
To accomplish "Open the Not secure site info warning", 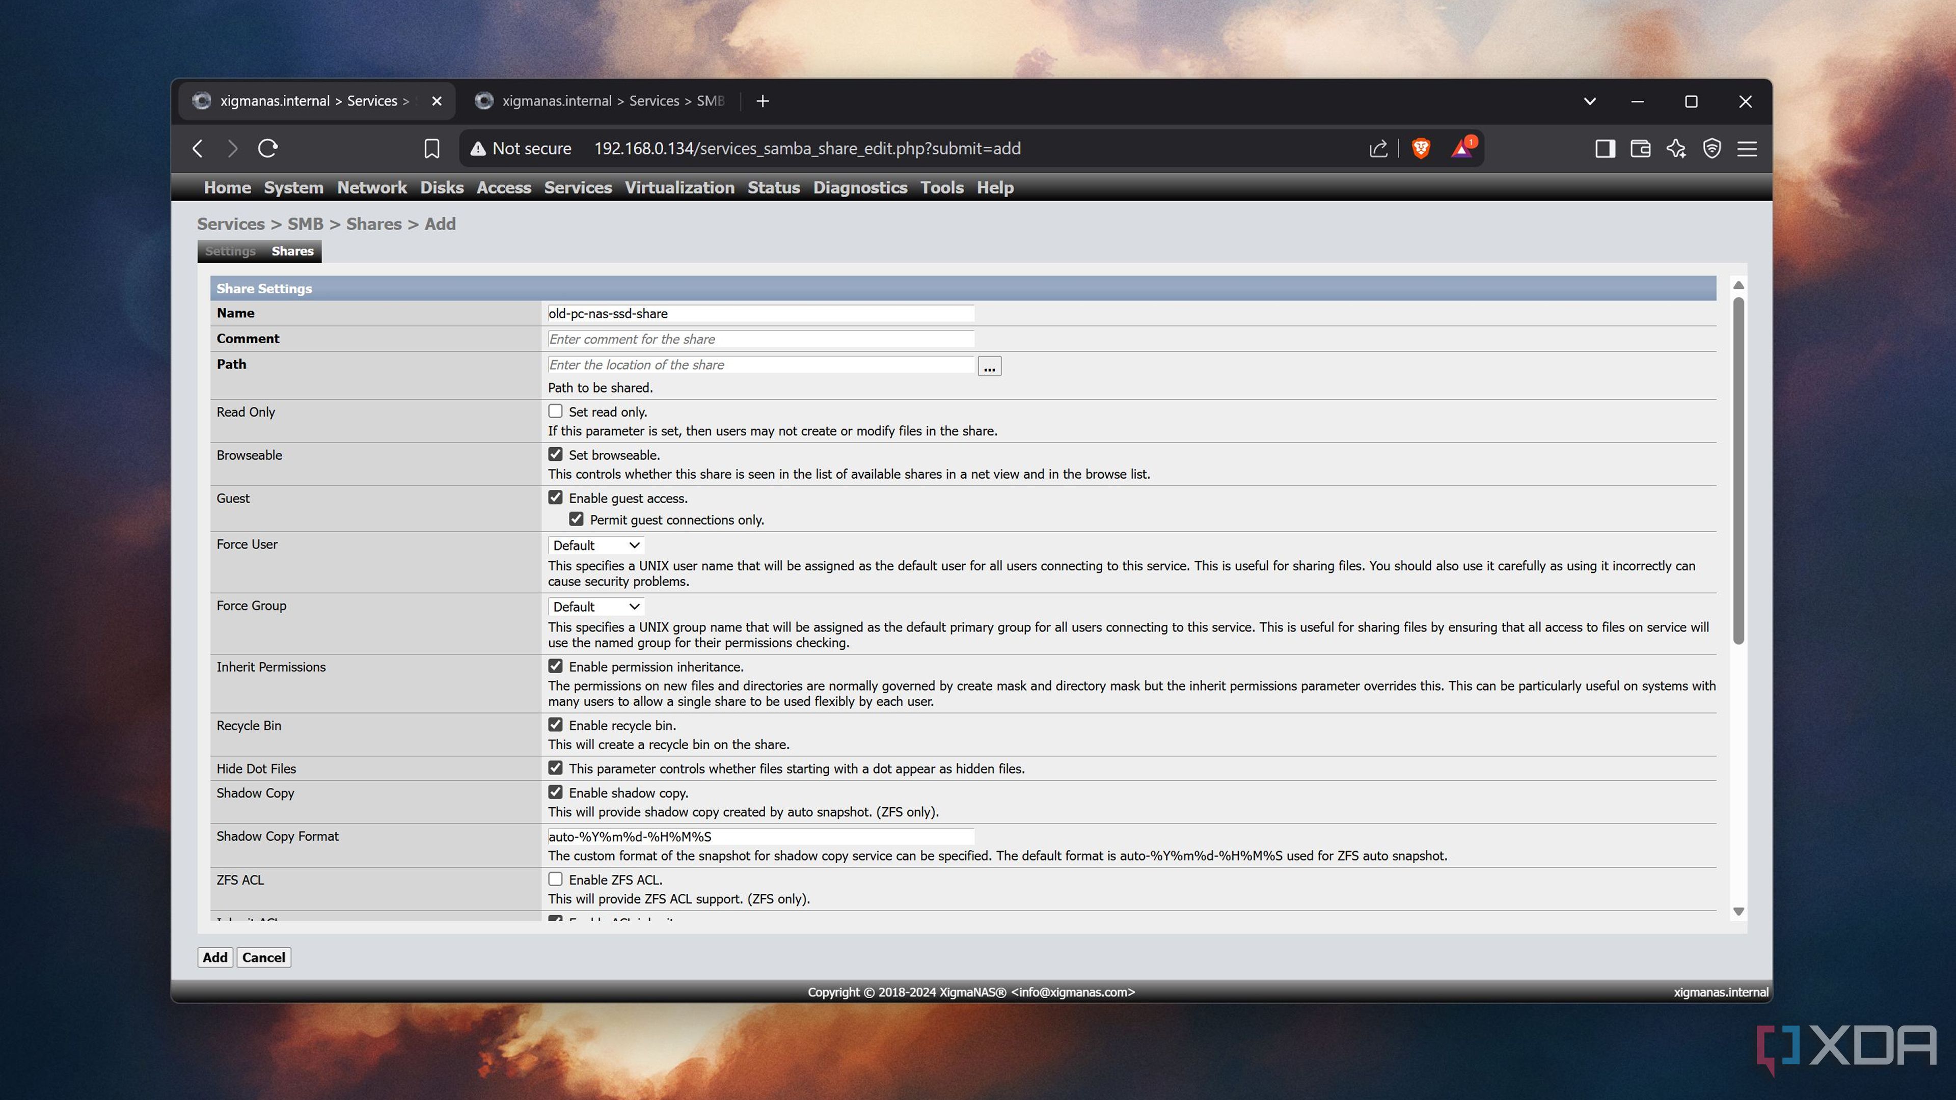I will coord(521,148).
